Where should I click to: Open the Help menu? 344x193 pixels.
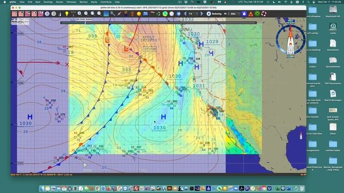click(117, 2)
